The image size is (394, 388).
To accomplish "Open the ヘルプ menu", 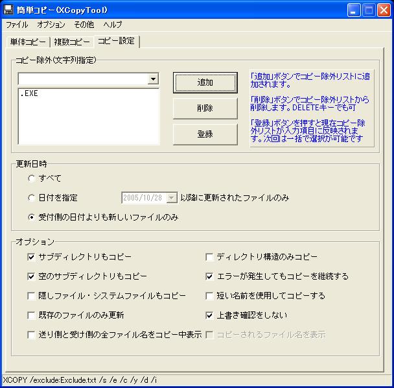I will [112, 25].
